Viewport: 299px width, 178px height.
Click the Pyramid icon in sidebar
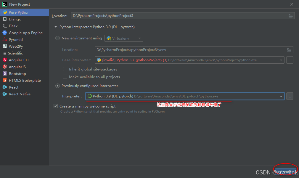click(5, 39)
